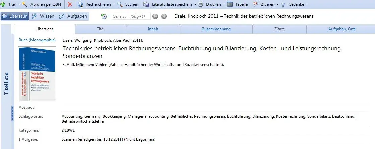Click the Gehe zu search field
Screen dimensions: 375x149
tap(131, 16)
